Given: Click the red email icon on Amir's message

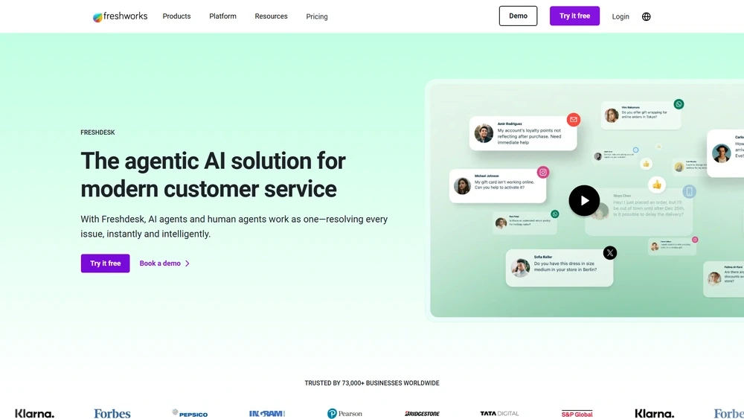Looking at the screenshot, I should (573, 120).
